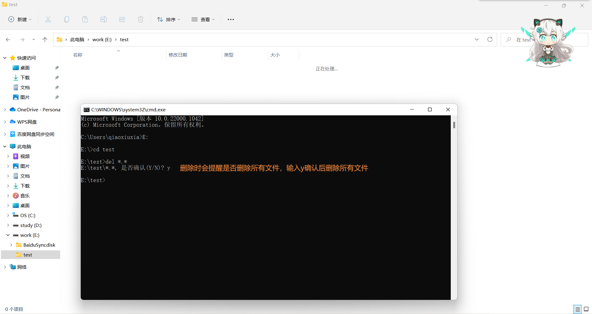Click the cmd window vertical scrollbar thumb
This screenshot has height=314, width=592.
(454, 125)
